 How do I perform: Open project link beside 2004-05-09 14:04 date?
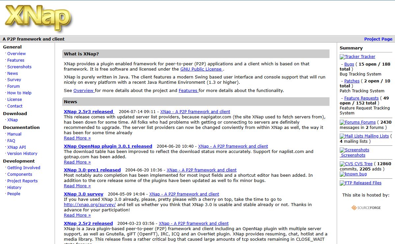184,194
